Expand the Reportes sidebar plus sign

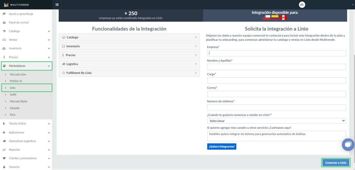49,150
